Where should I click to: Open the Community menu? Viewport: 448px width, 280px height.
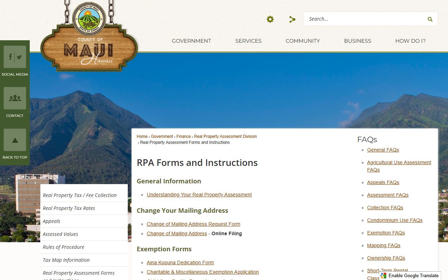pos(303,41)
